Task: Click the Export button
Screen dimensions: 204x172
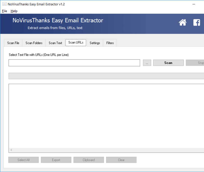Action: coord(56,160)
